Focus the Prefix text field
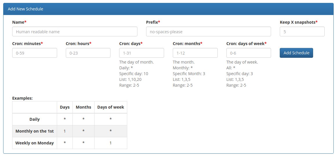The image size is (336, 158). point(208,31)
